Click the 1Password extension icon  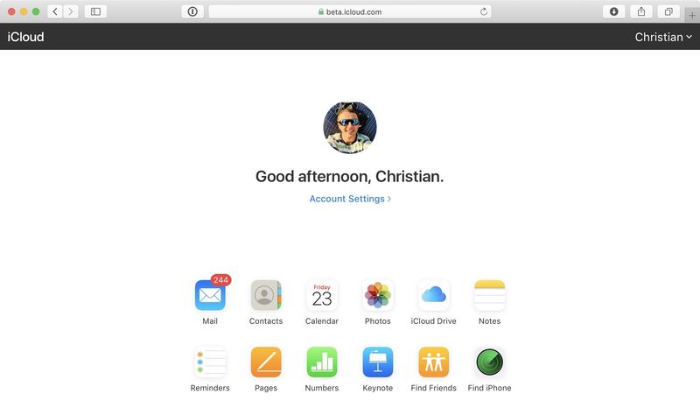click(192, 11)
